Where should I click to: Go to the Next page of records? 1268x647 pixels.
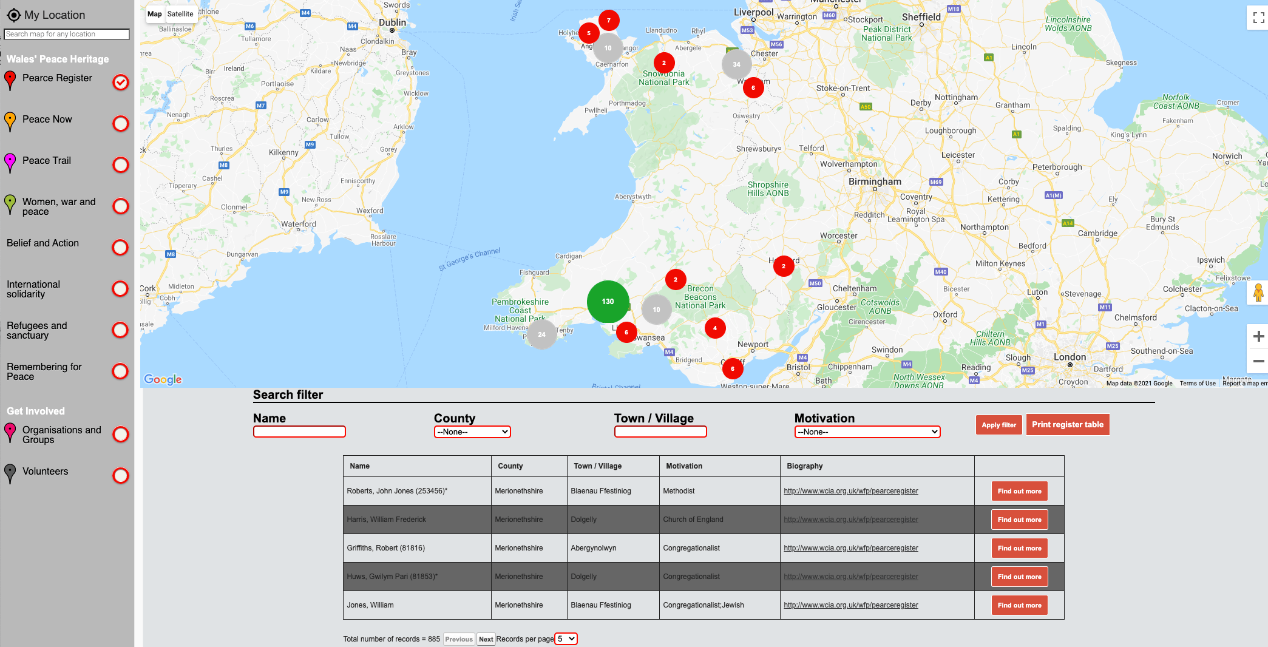tap(486, 639)
